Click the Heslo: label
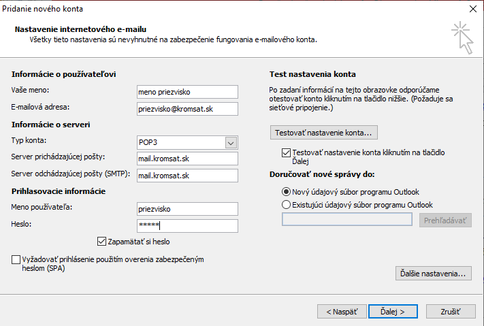The height and width of the screenshot is (326, 484). 21,224
